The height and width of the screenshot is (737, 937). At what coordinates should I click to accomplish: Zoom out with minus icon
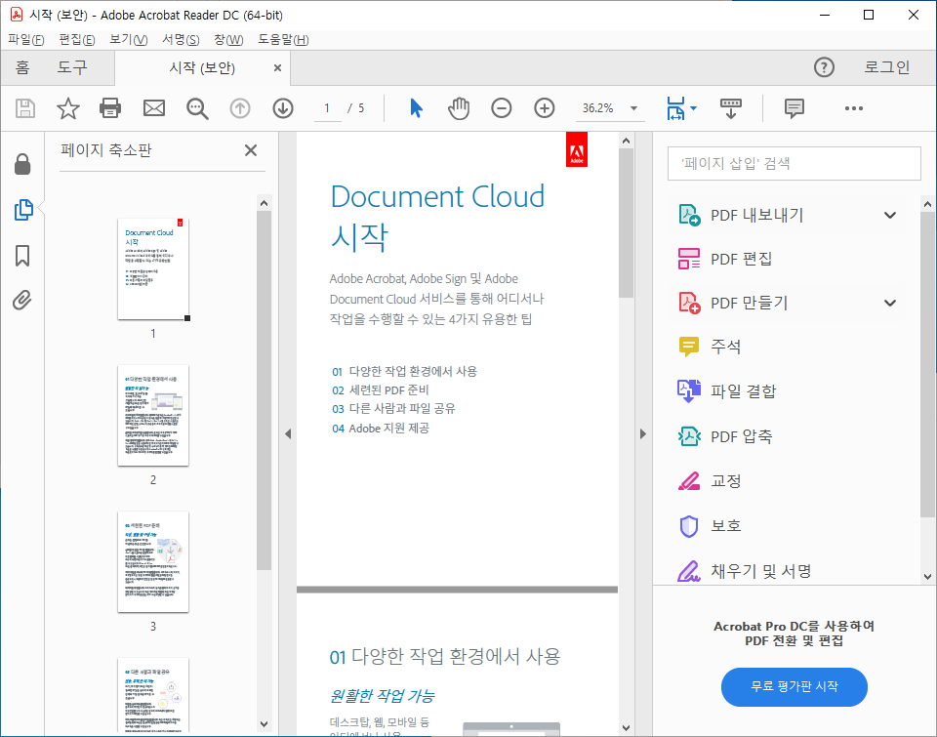coord(502,108)
